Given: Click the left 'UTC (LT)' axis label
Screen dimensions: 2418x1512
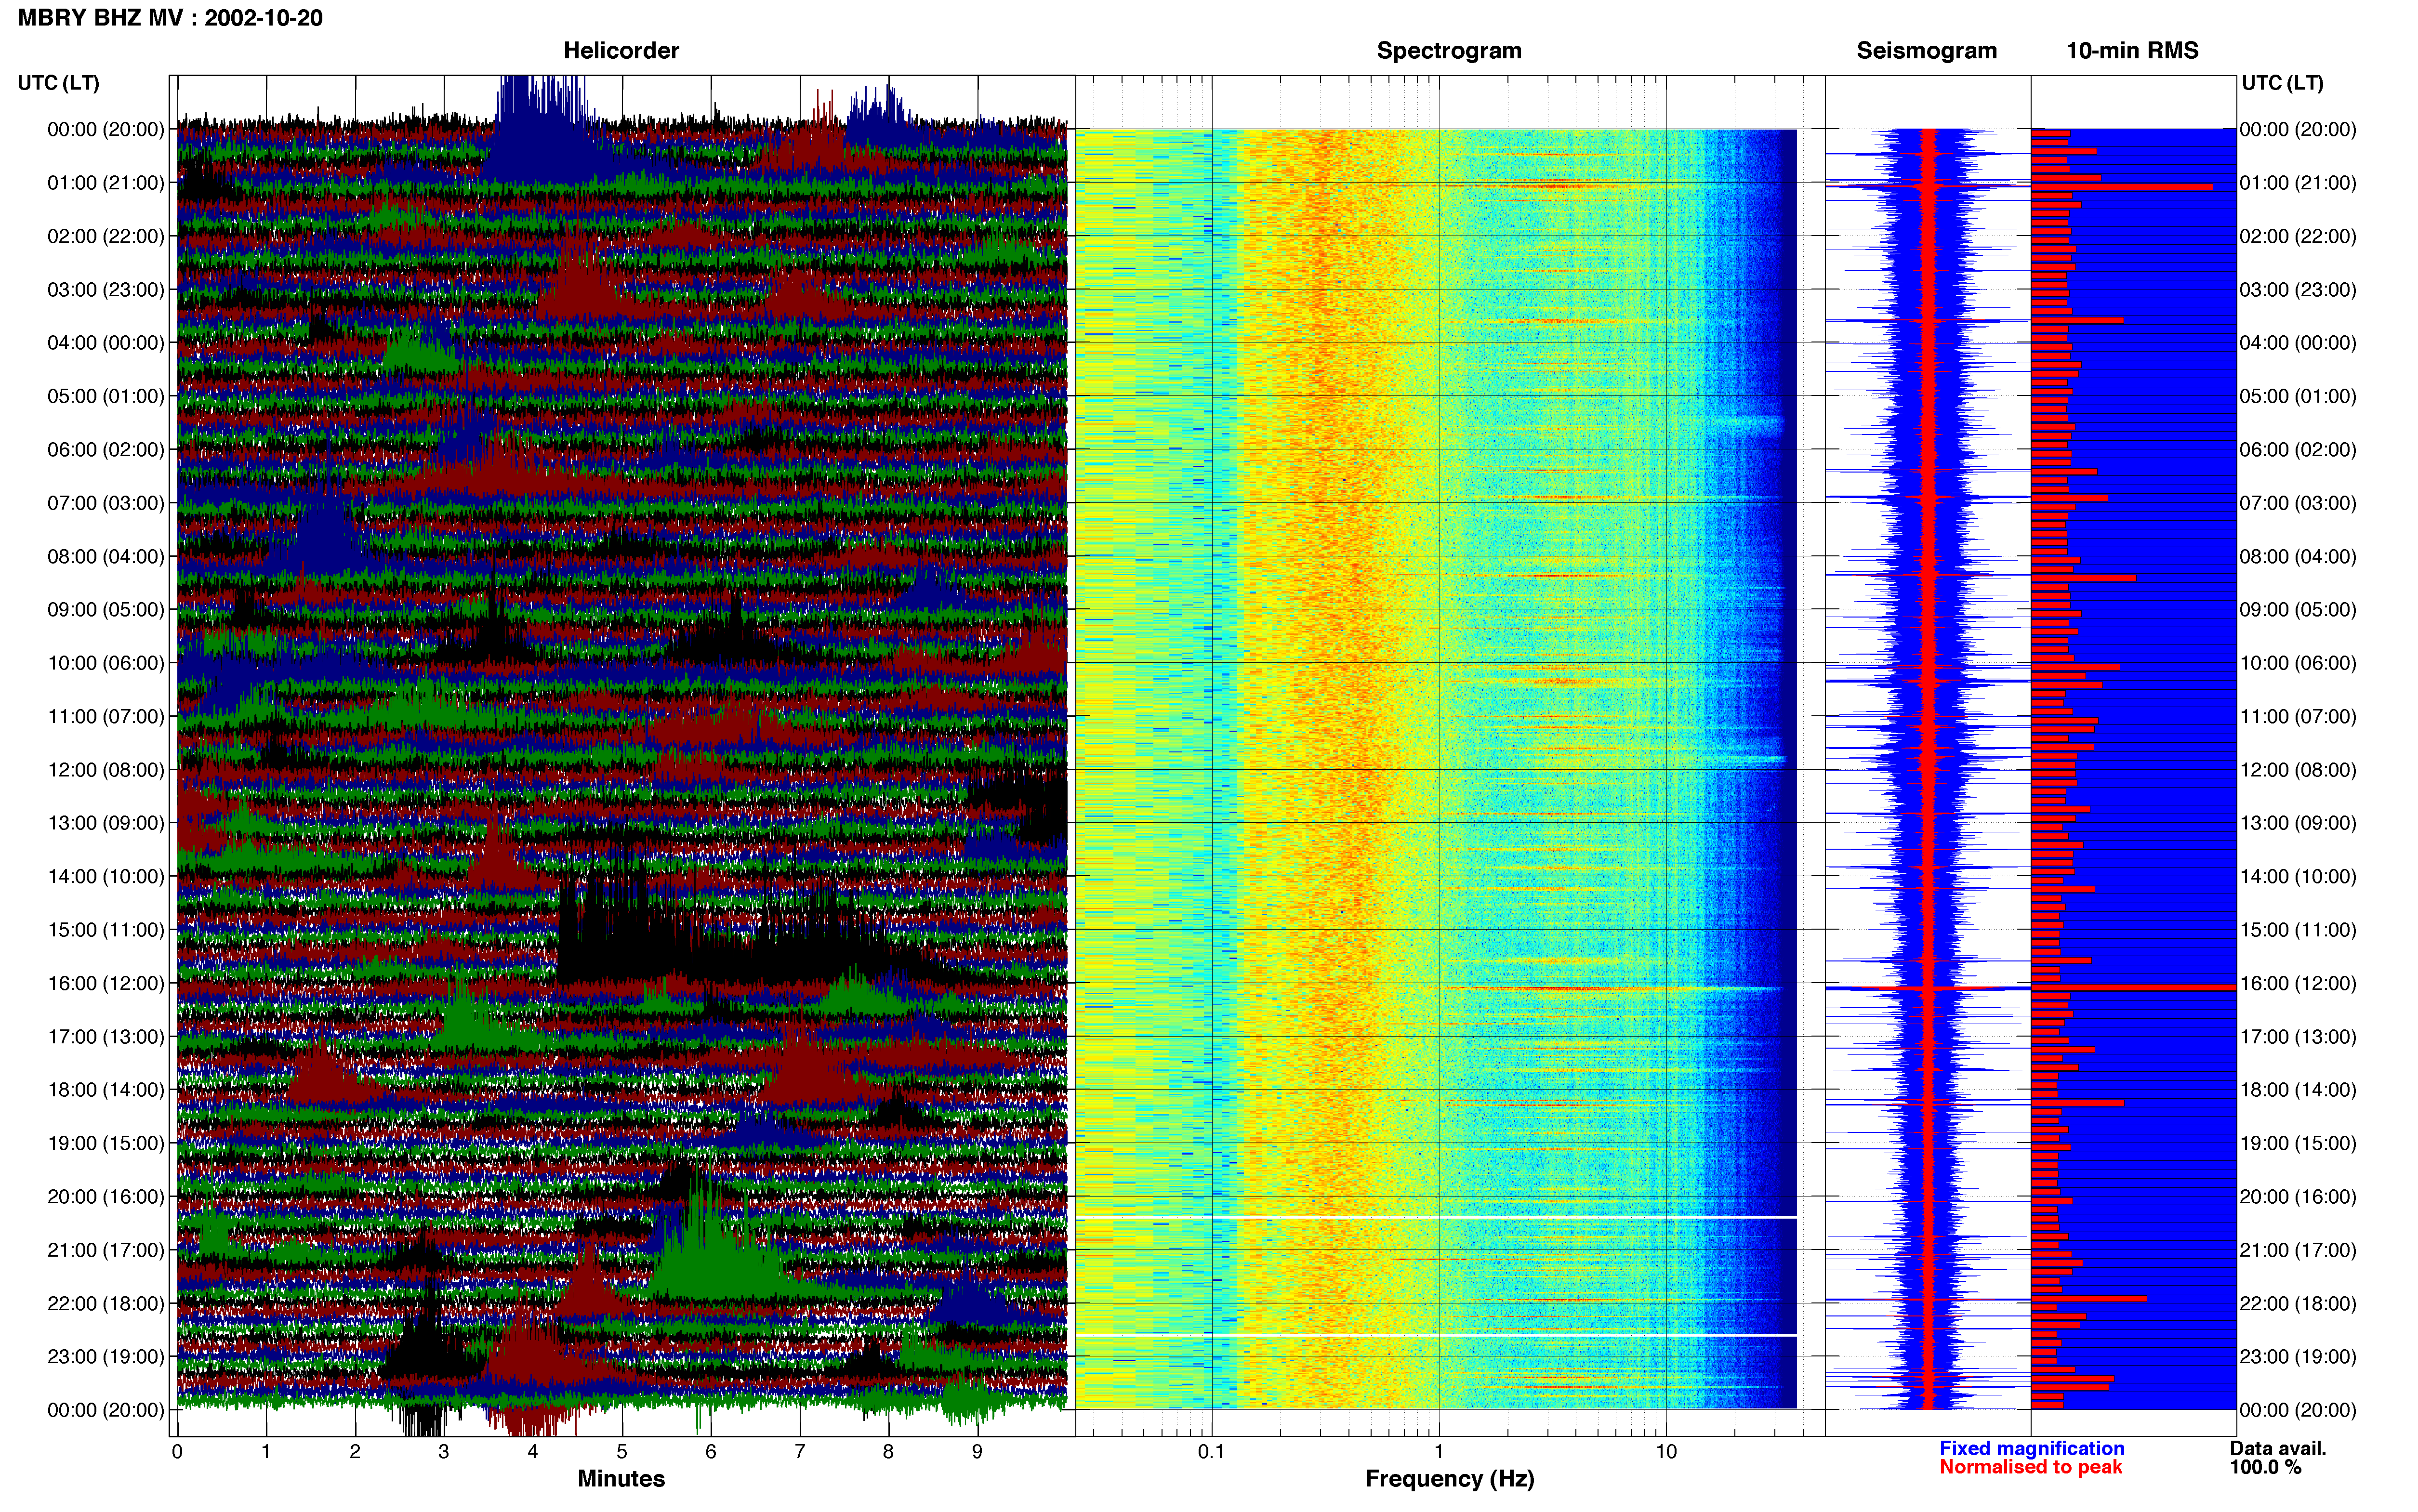Looking at the screenshot, I should [x=58, y=83].
